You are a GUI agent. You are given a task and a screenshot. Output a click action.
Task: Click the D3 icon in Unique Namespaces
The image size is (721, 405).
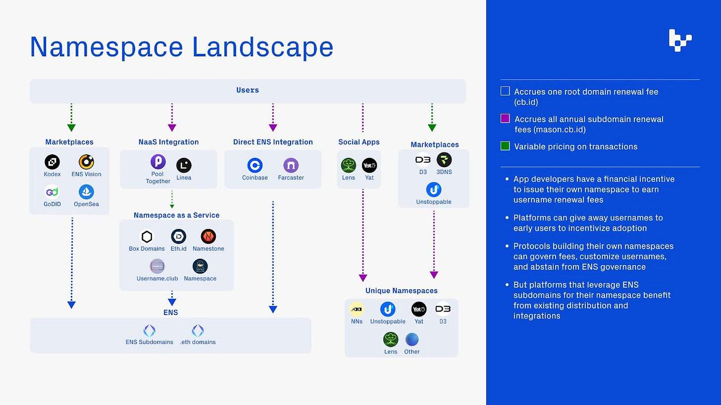click(x=443, y=309)
